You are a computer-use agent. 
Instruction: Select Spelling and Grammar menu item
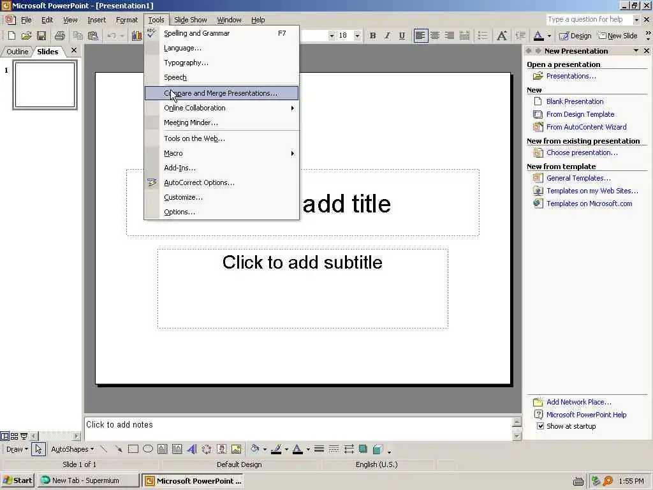[x=221, y=33]
